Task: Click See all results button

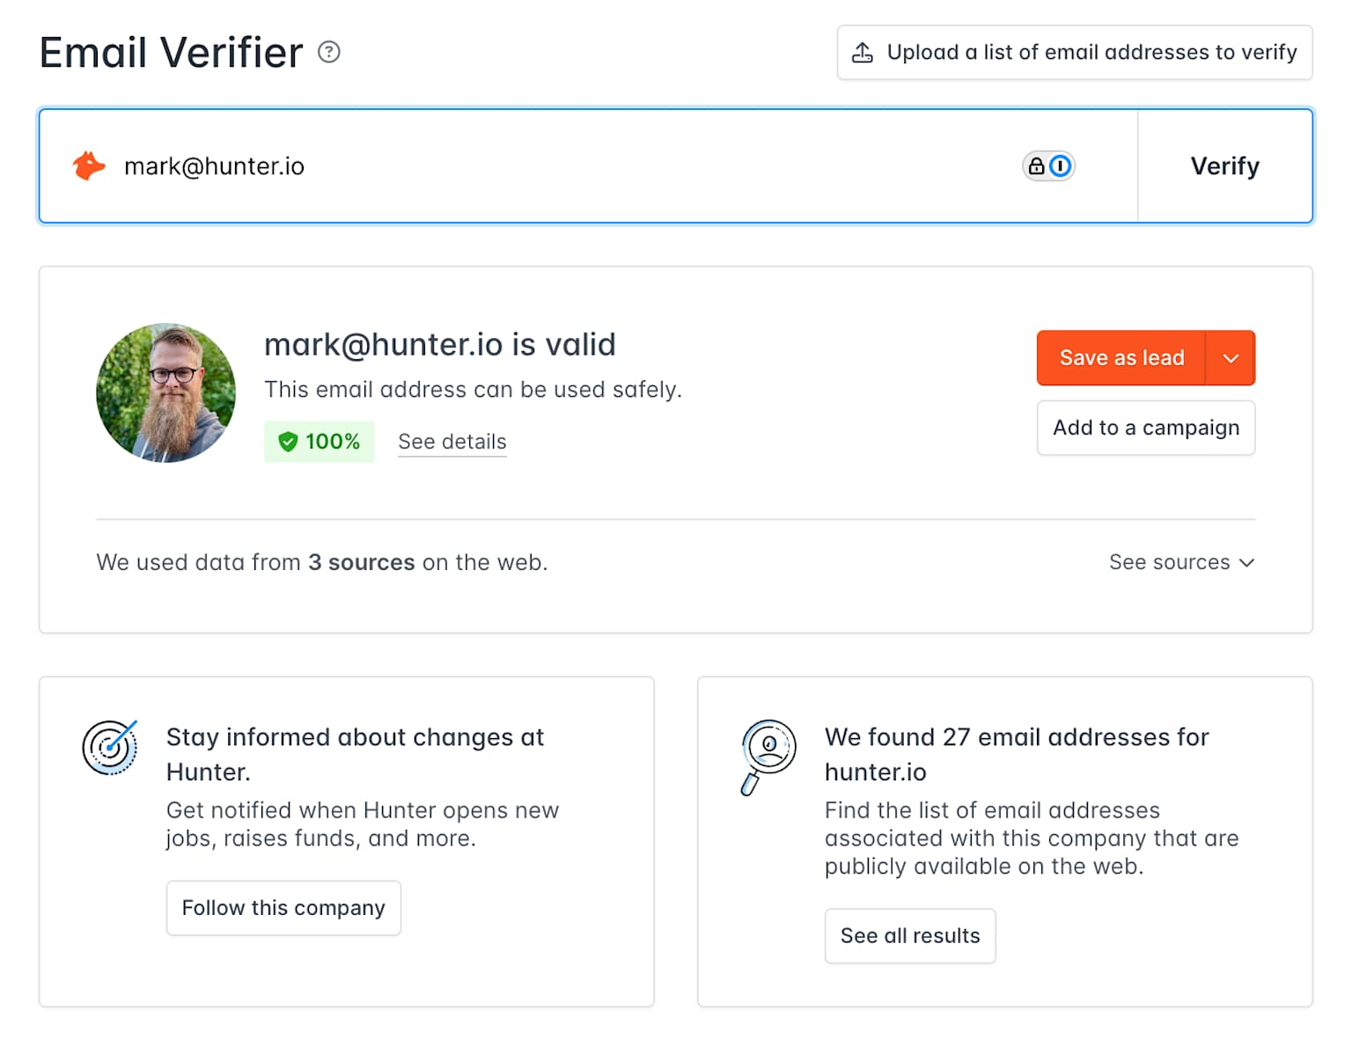Action: [x=910, y=936]
